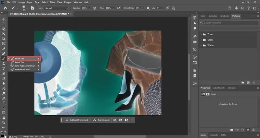Choose Pencil Tool from flyout
This screenshot has width=260, height=138.
19,62
